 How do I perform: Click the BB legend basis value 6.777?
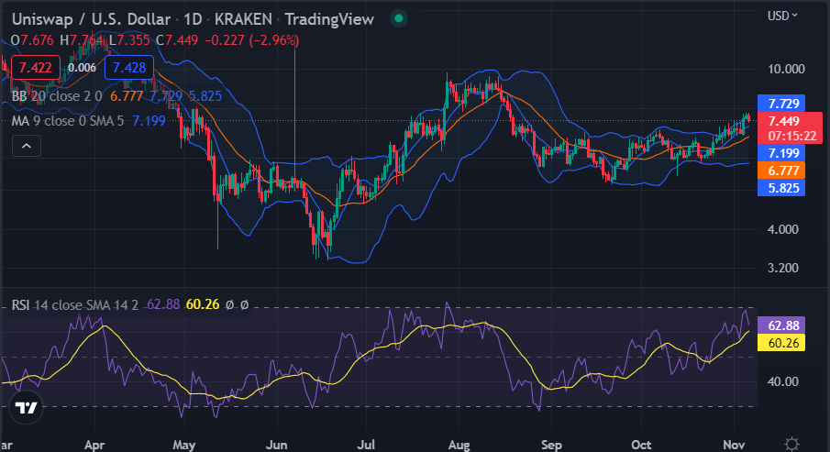tap(127, 96)
